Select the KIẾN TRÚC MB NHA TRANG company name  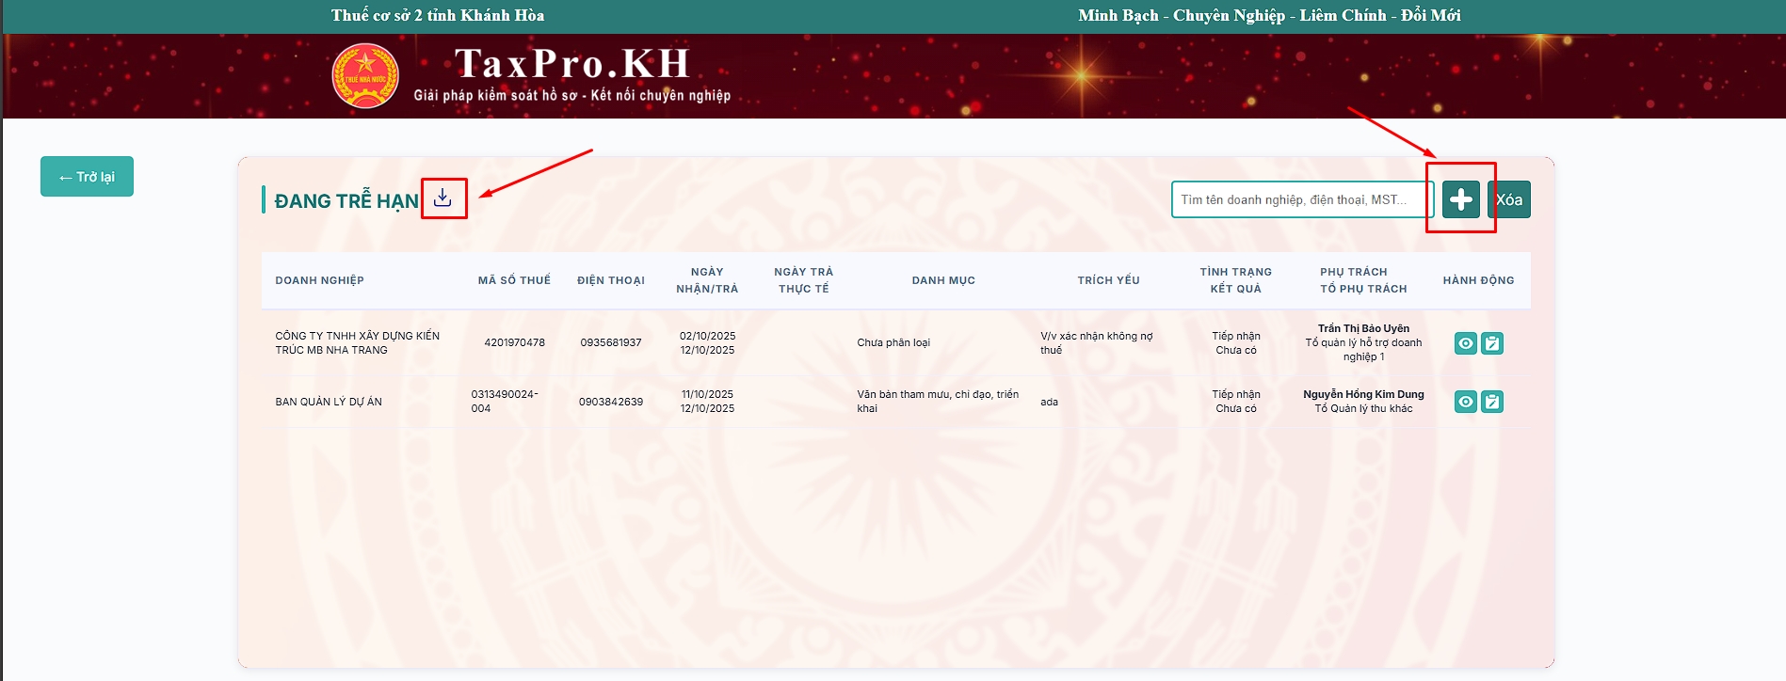(x=357, y=343)
